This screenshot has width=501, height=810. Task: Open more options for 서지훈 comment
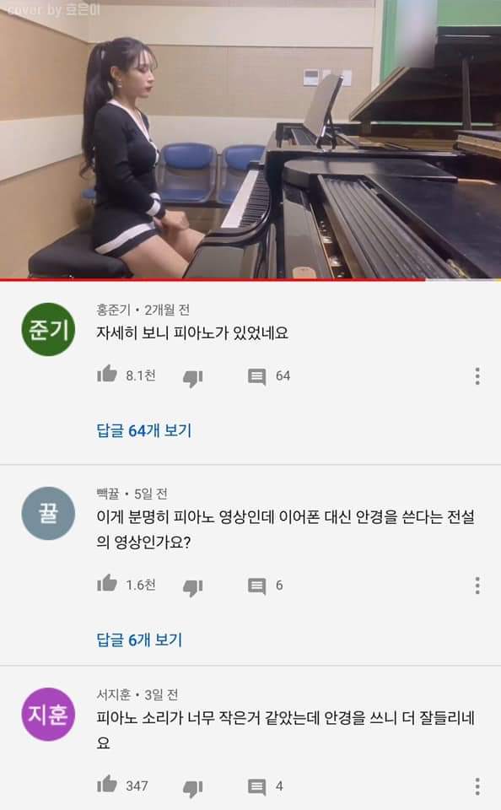(477, 786)
